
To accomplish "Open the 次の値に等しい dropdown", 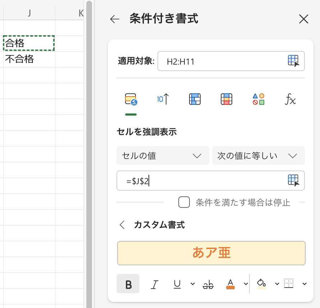I will point(258,155).
